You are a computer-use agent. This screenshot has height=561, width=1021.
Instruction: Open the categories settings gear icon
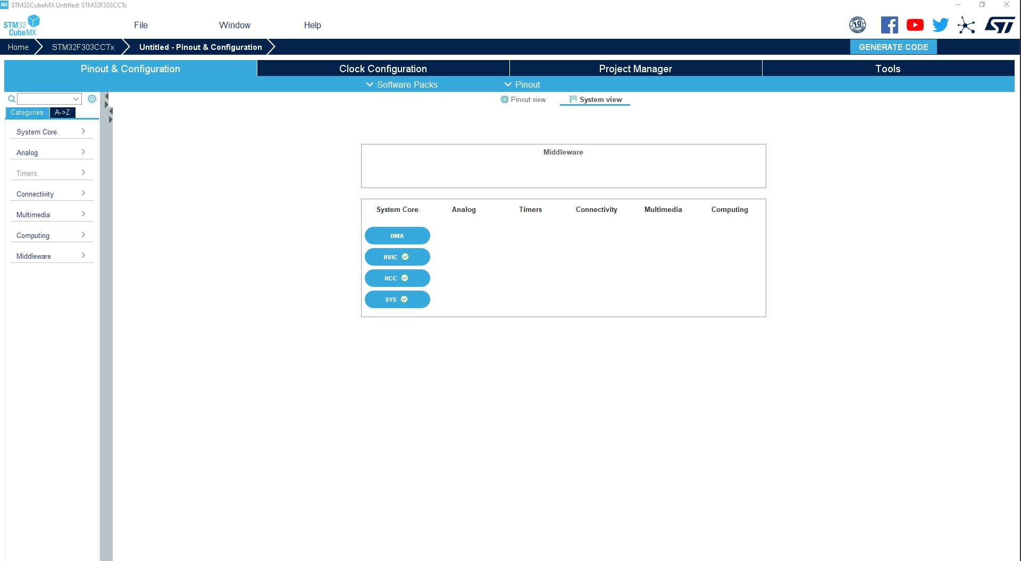(92, 99)
